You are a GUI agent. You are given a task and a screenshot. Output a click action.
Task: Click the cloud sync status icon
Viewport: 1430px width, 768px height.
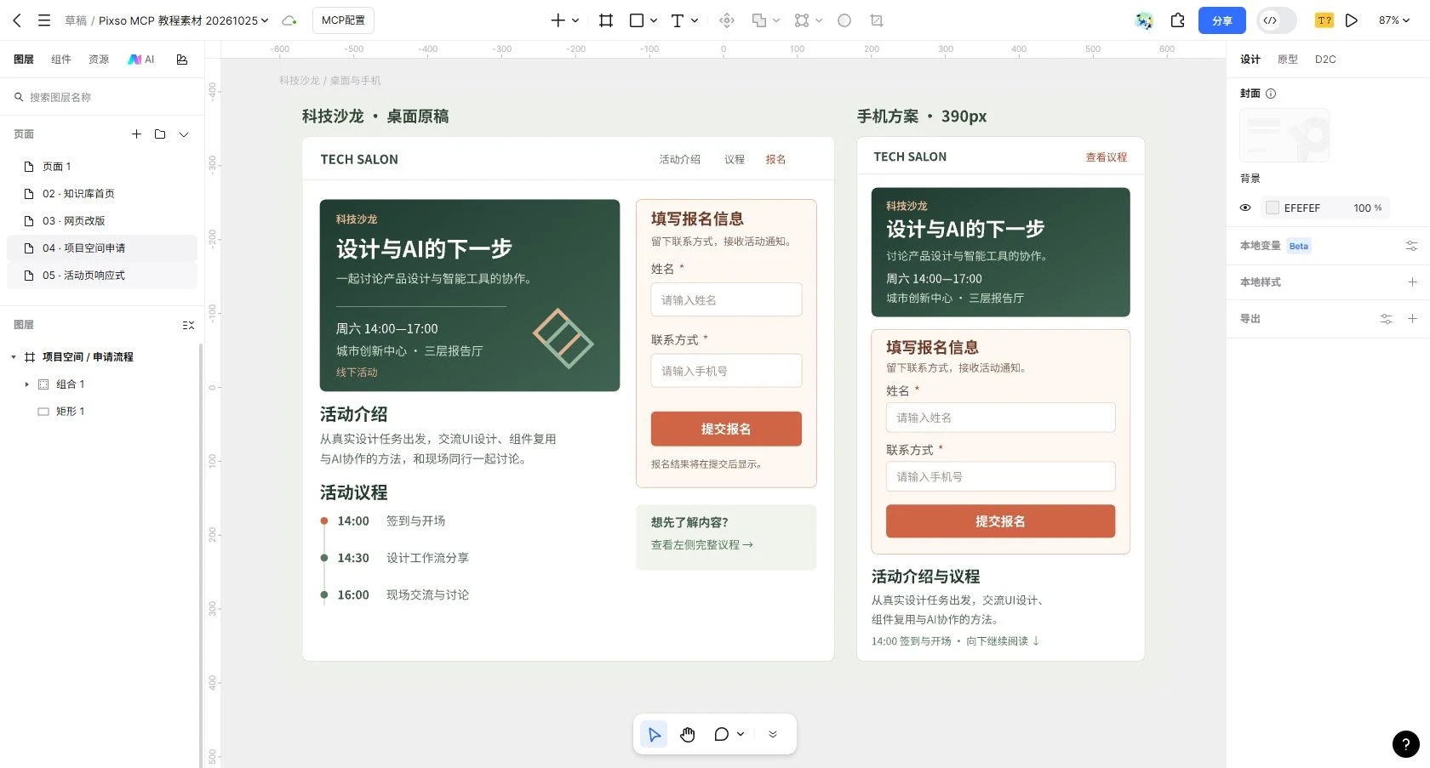[x=289, y=20]
